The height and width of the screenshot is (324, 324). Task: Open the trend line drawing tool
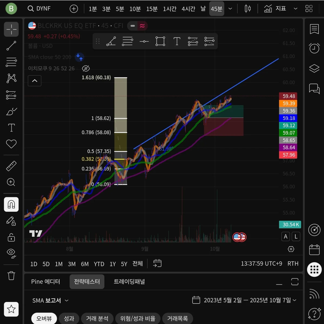(11, 45)
